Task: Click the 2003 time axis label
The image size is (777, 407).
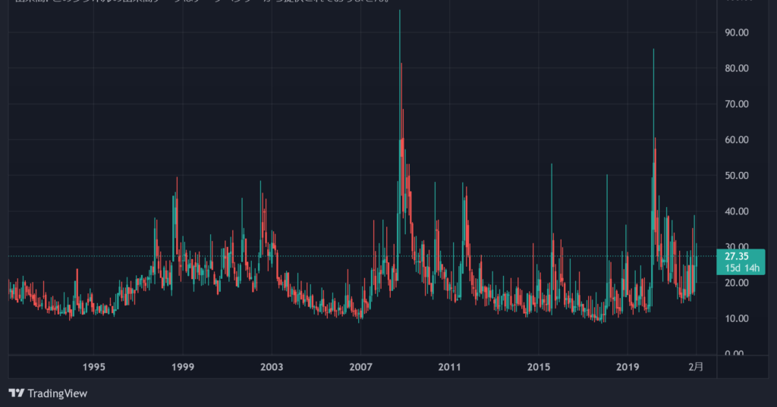Action: point(272,367)
